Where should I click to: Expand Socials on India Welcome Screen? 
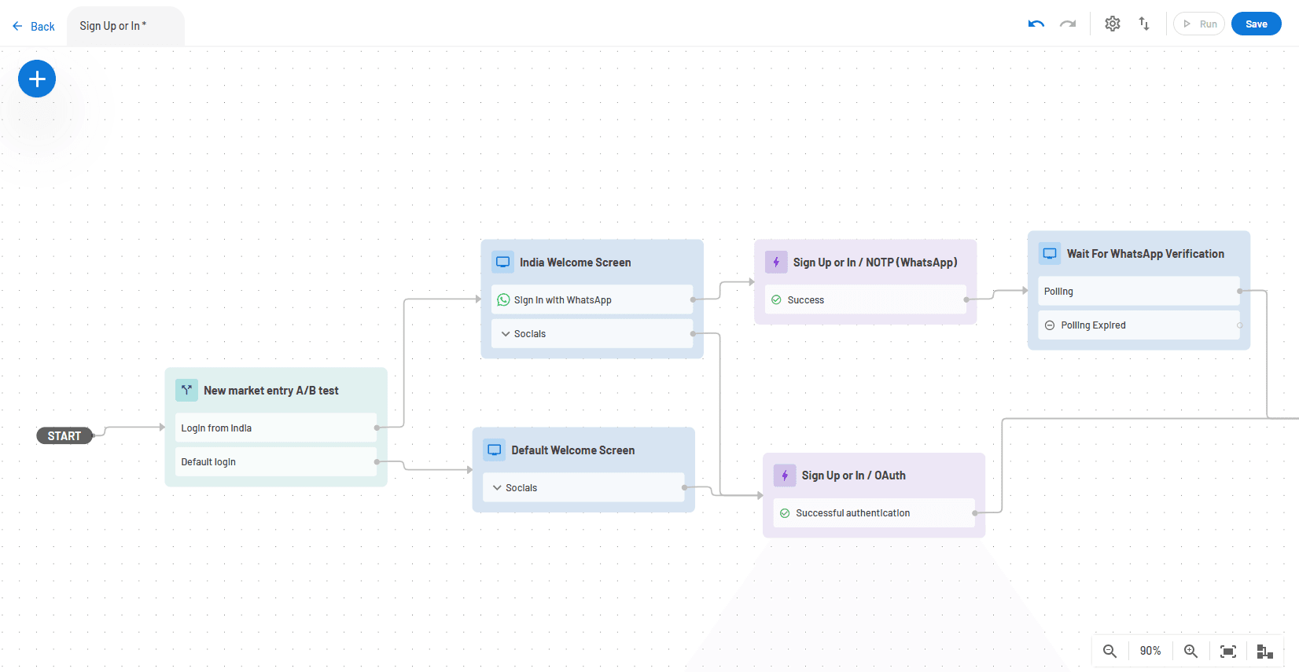tap(506, 333)
